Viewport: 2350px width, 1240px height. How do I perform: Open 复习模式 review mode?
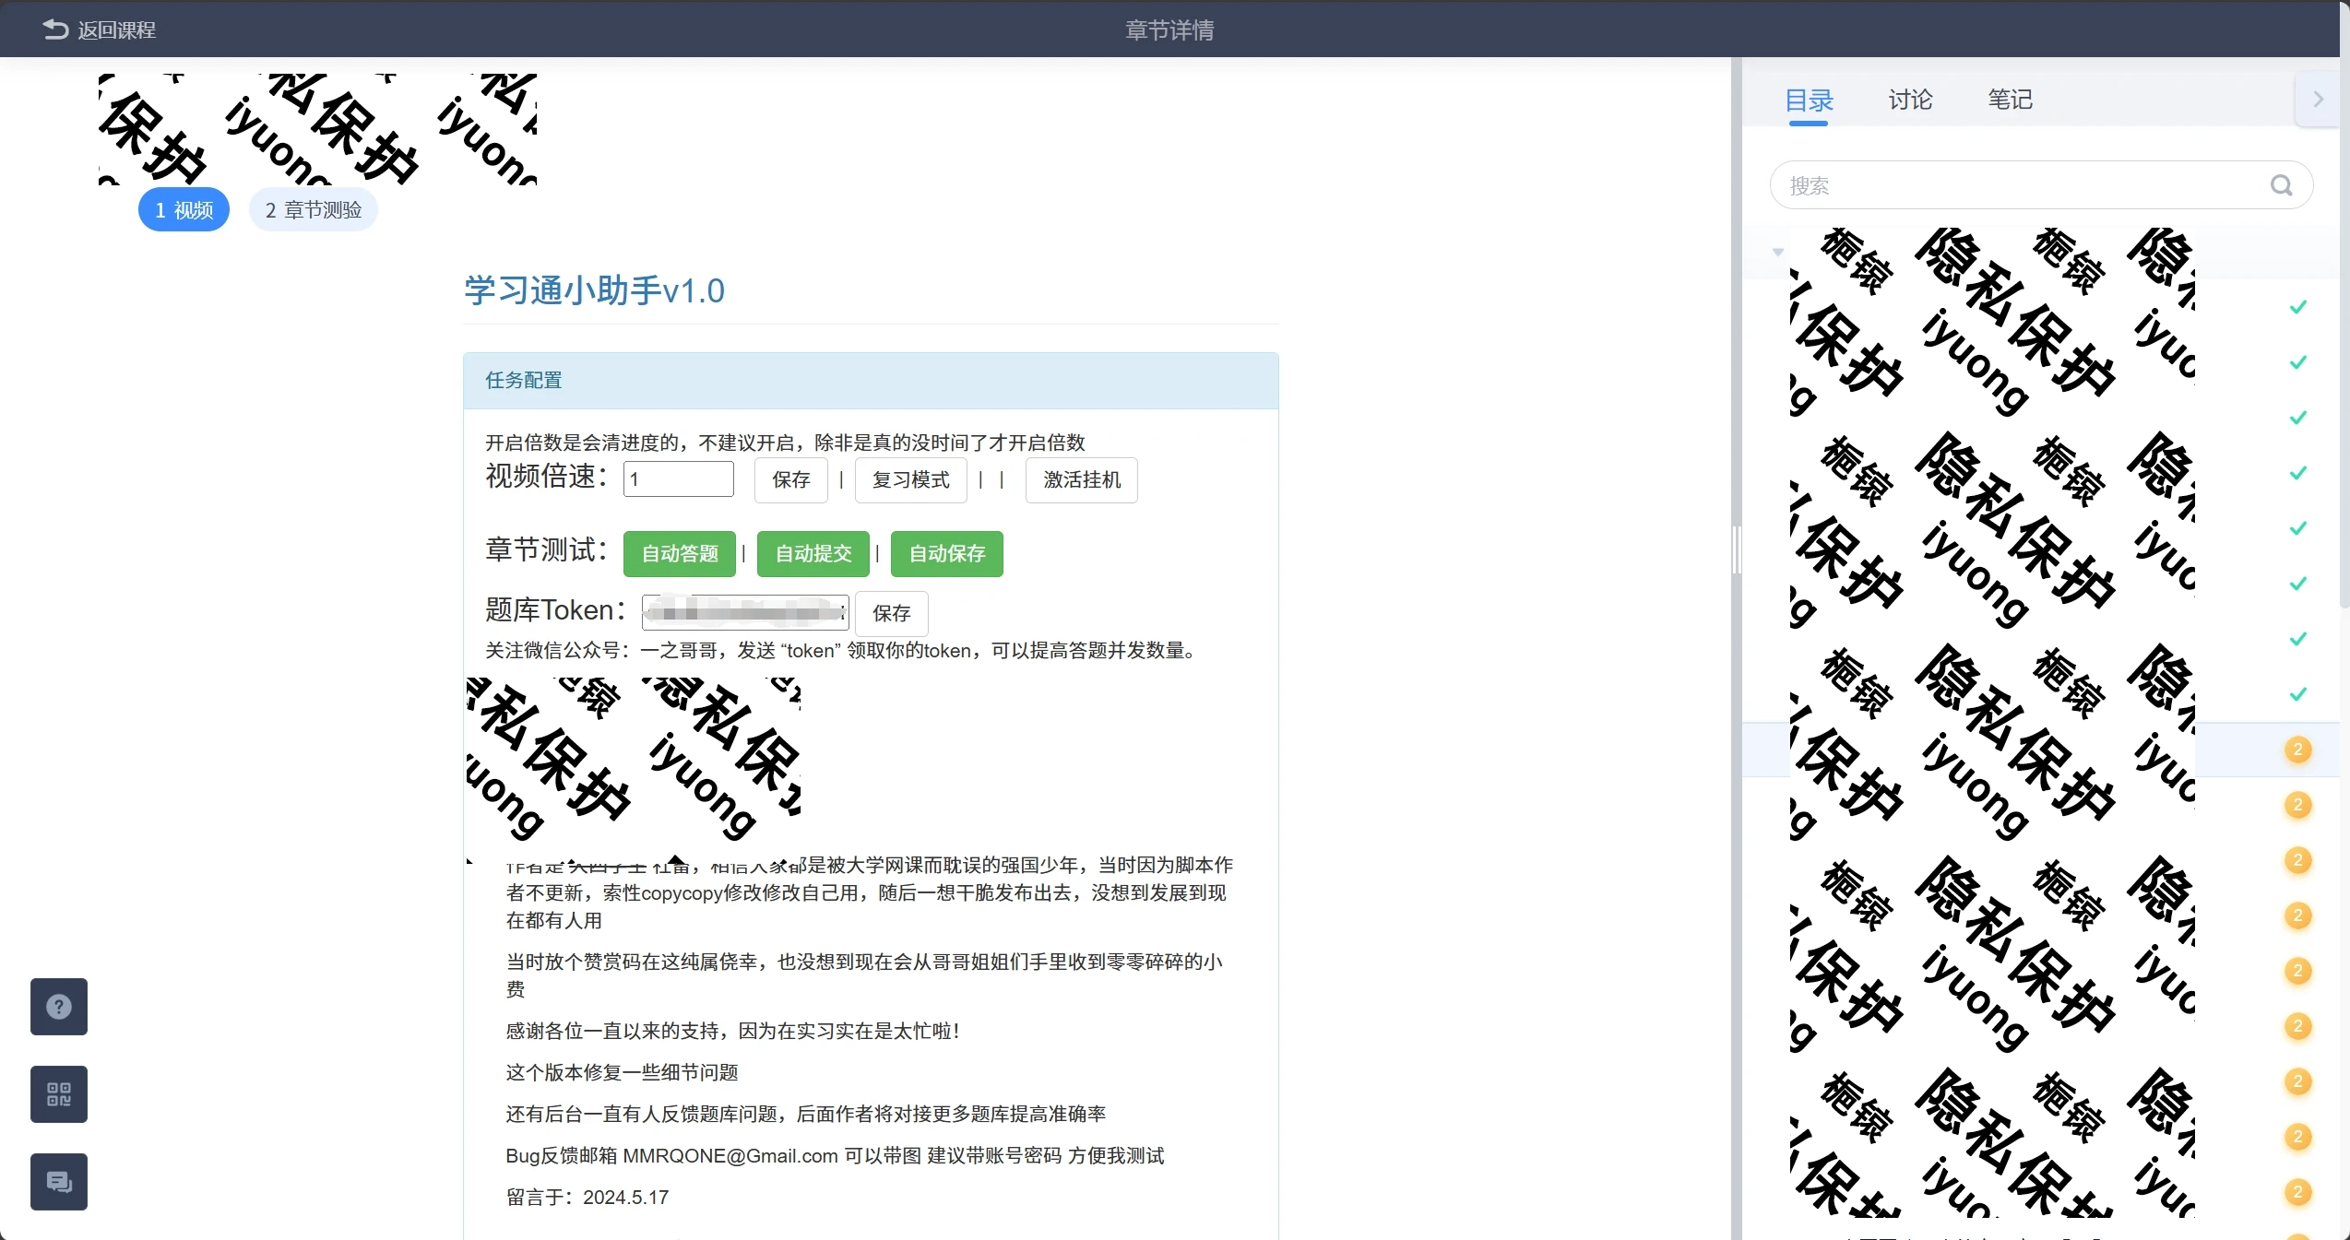909,480
